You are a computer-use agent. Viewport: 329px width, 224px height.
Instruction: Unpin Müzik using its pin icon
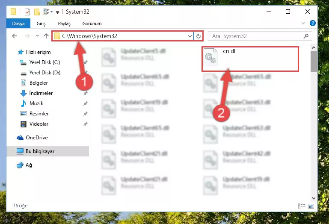click(85, 103)
